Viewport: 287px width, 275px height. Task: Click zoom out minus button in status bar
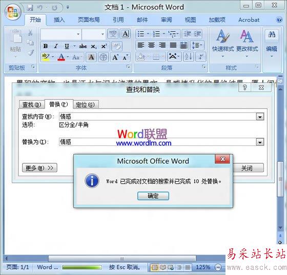pos(218,267)
